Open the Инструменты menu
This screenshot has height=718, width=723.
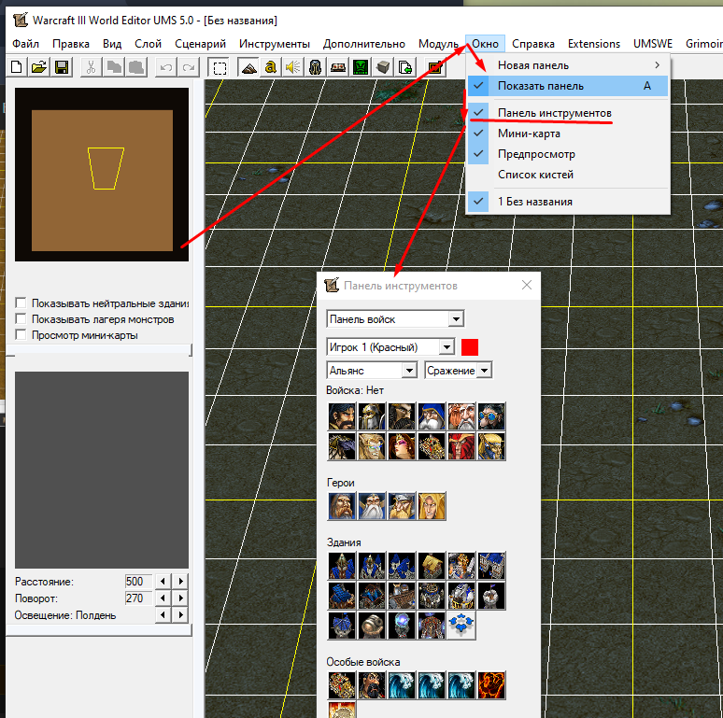275,44
